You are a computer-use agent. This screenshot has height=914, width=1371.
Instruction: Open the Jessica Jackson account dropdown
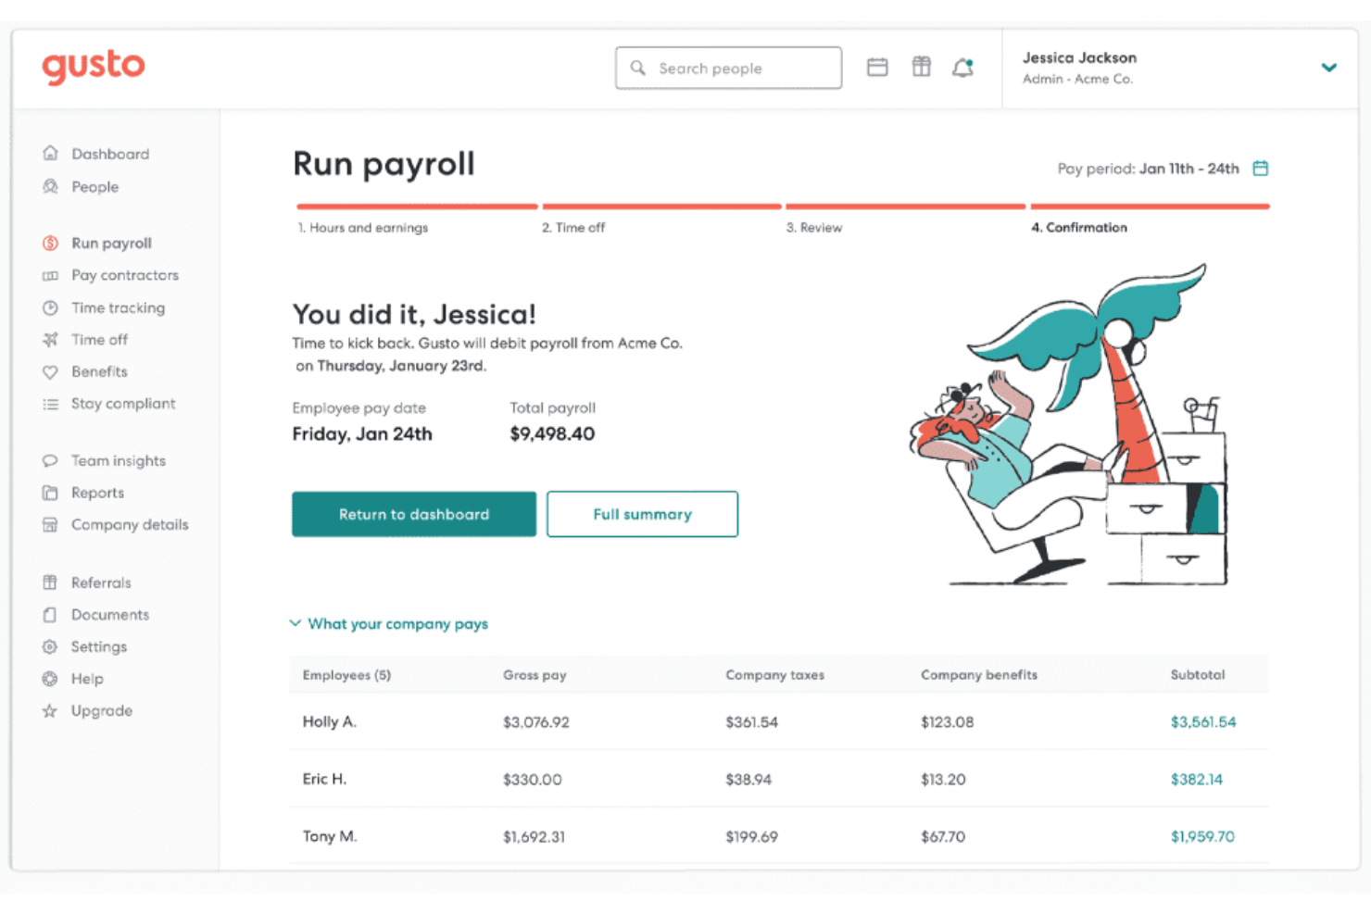(x=1329, y=68)
